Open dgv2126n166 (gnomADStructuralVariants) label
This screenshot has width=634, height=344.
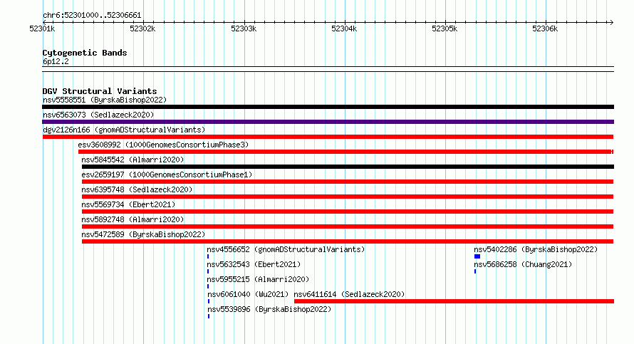coord(124,130)
